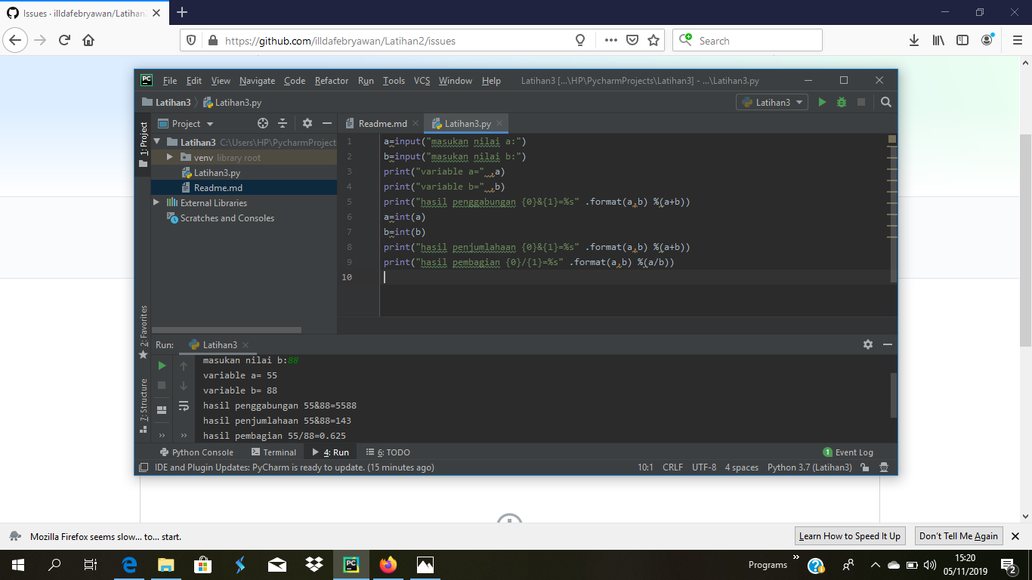Screen dimensions: 1032x580
Task: Click the Firefox Search box
Action: point(746,41)
